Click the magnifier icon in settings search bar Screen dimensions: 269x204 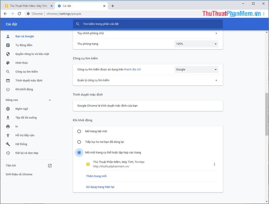click(78, 24)
